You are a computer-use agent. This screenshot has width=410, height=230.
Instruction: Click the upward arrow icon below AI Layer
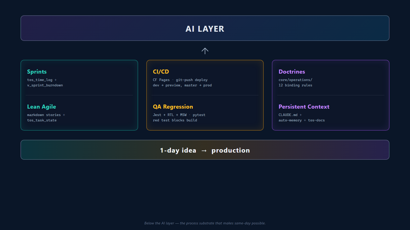pos(205,51)
